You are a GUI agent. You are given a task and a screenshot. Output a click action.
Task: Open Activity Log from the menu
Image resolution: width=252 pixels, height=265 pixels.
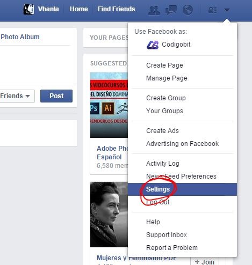click(163, 164)
